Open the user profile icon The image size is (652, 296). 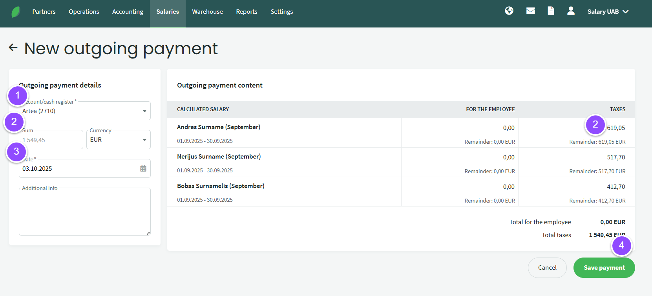pyautogui.click(x=571, y=11)
